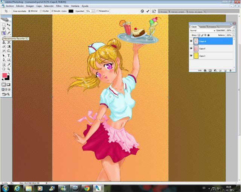Viewport: 241px width, 192px height.
Task: Select the Shape tool
Action: click(9, 60)
